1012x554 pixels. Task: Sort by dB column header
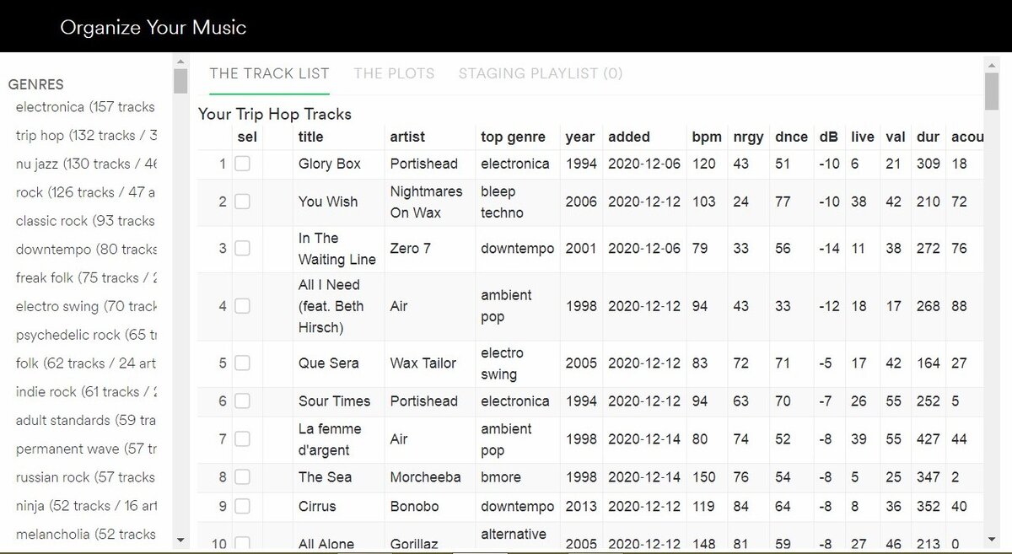(829, 137)
